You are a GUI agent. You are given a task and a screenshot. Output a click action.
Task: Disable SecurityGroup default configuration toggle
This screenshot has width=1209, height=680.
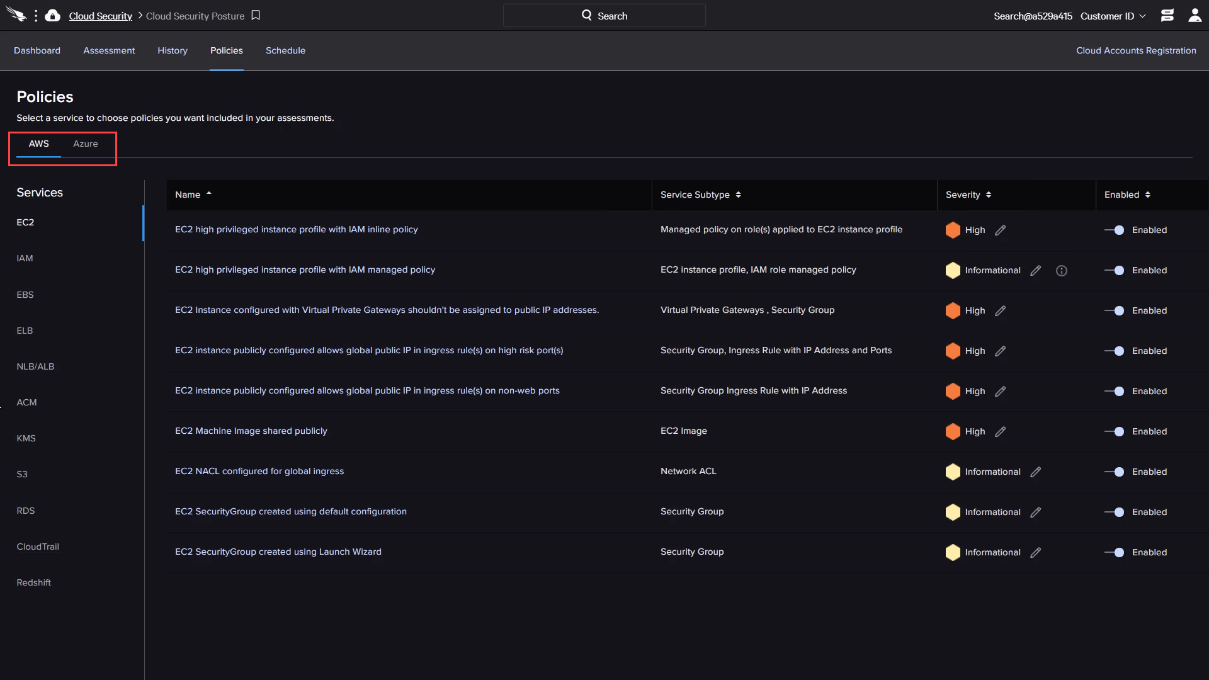point(1115,513)
